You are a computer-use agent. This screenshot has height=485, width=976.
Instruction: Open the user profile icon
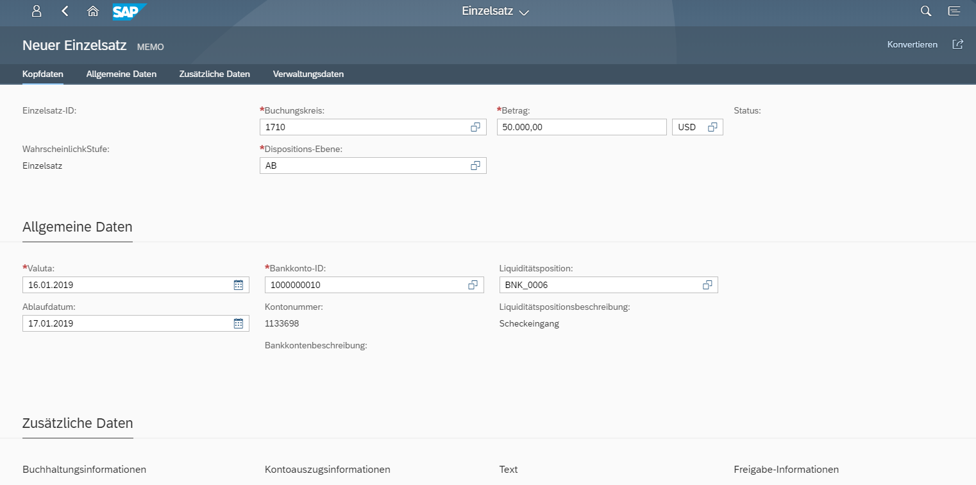[37, 11]
